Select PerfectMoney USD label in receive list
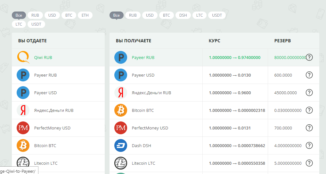326x174 pixels. click(150, 128)
